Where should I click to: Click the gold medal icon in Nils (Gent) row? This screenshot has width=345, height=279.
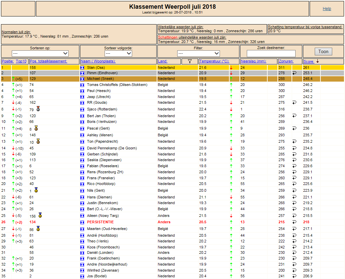tap(36, 190)
